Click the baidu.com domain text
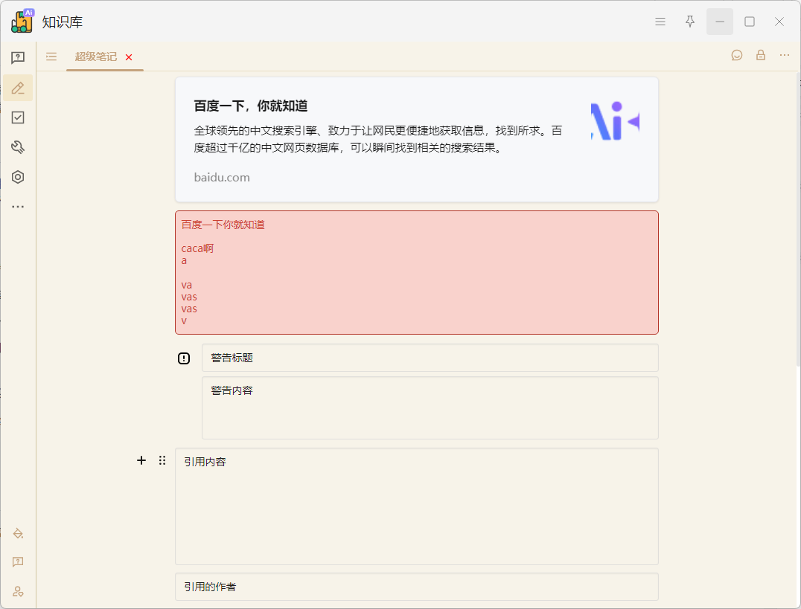Viewport: 801px width, 609px height. 222,177
